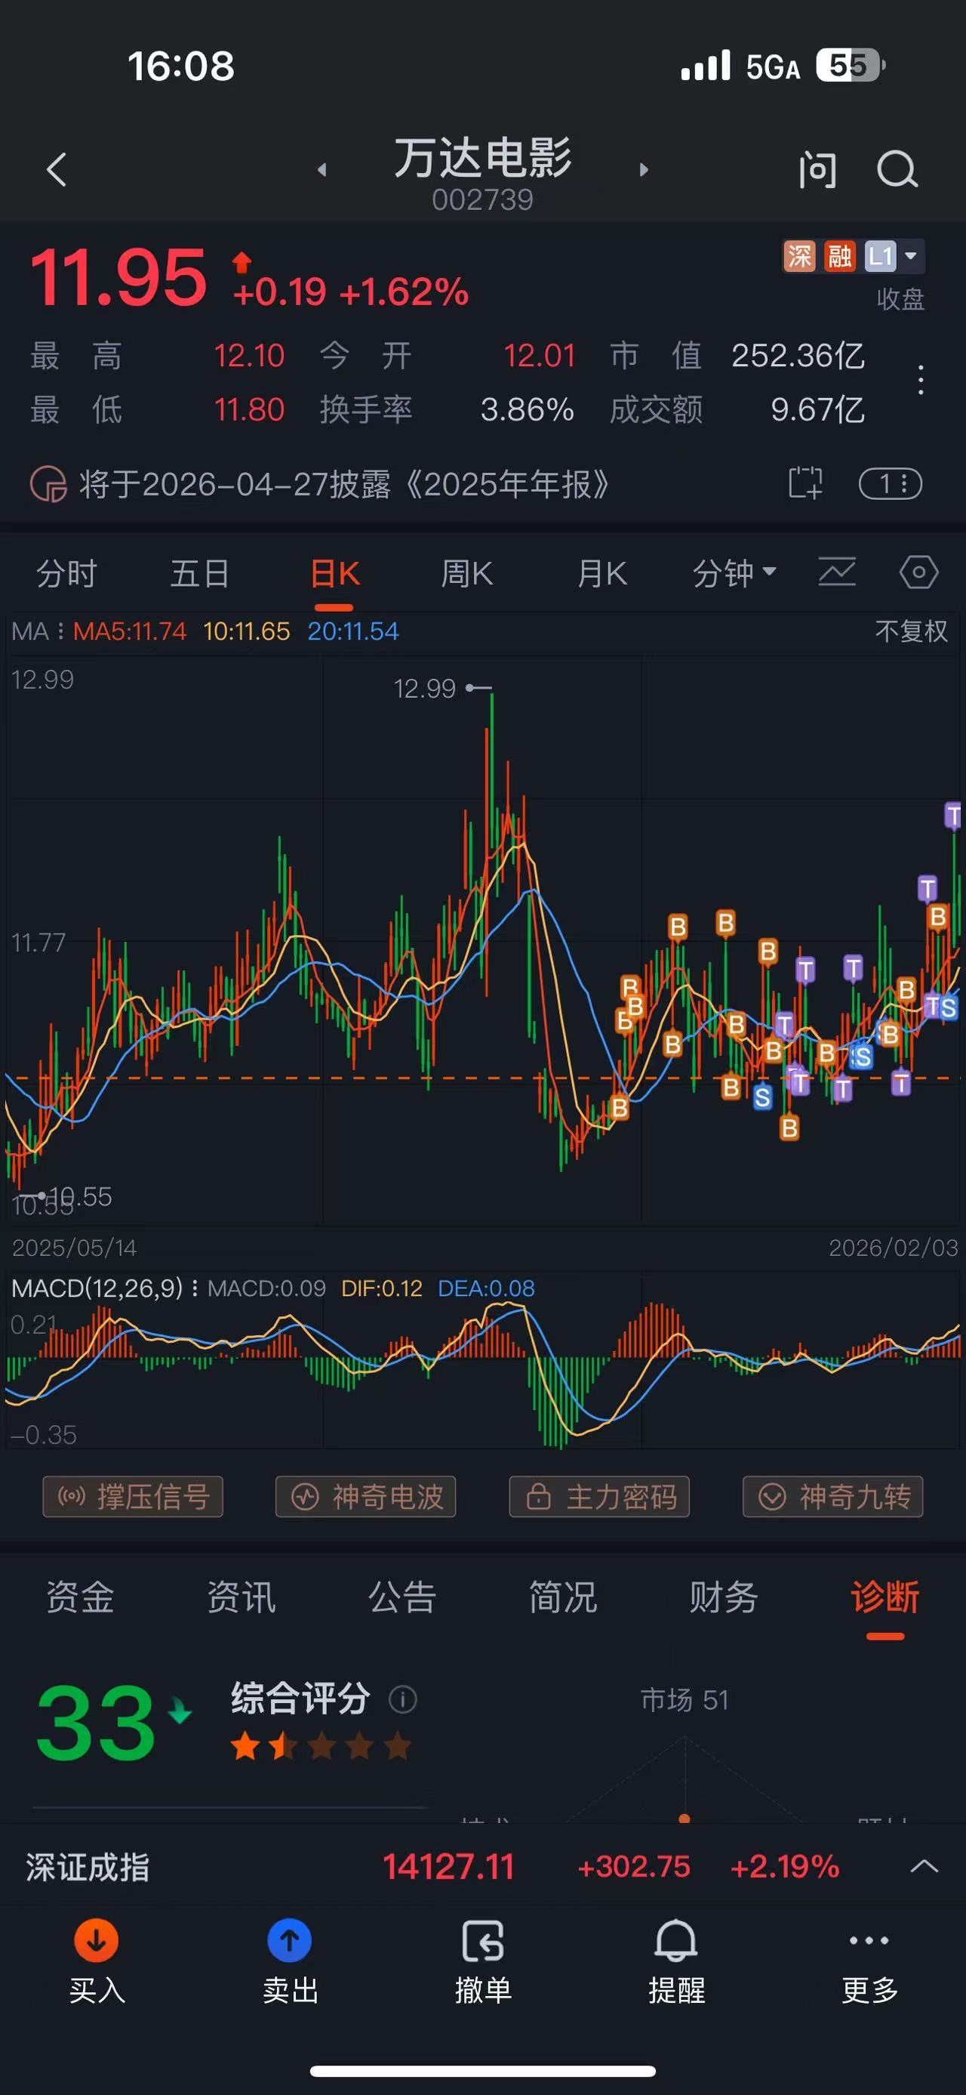
Task: Tap the lowest B signal marker
Action: pyautogui.click(x=789, y=1128)
